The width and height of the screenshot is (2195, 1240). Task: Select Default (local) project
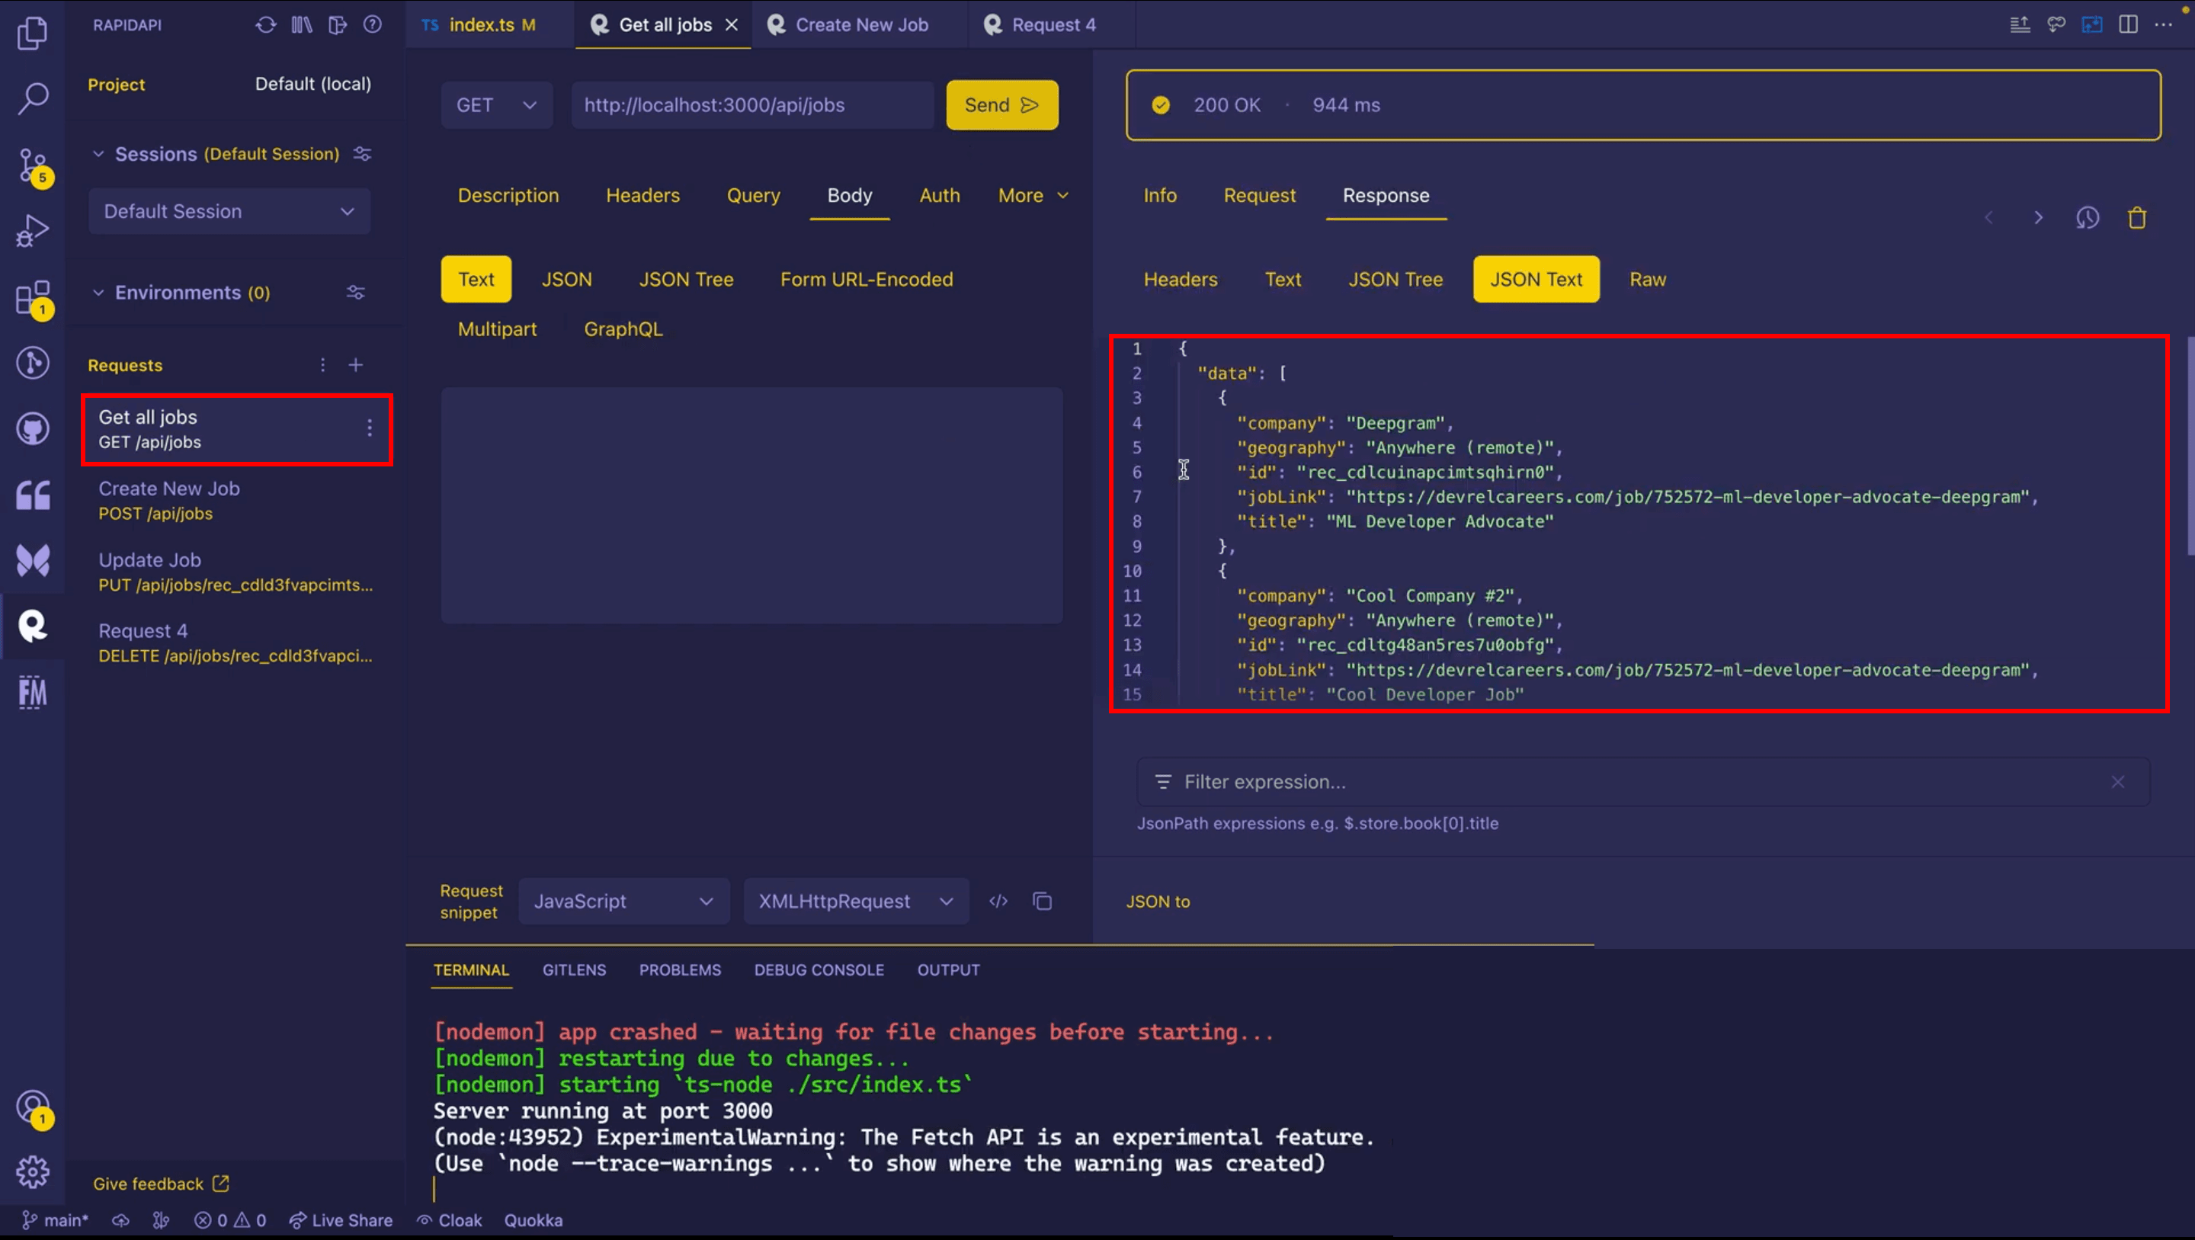[x=313, y=85]
